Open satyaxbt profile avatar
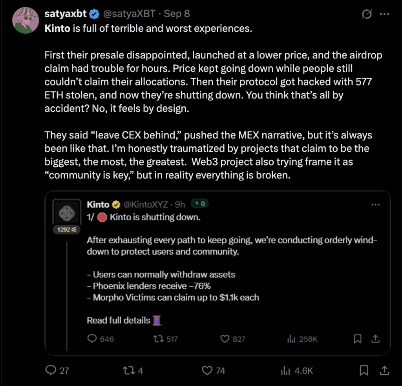This screenshot has height=386, width=402. click(26, 20)
